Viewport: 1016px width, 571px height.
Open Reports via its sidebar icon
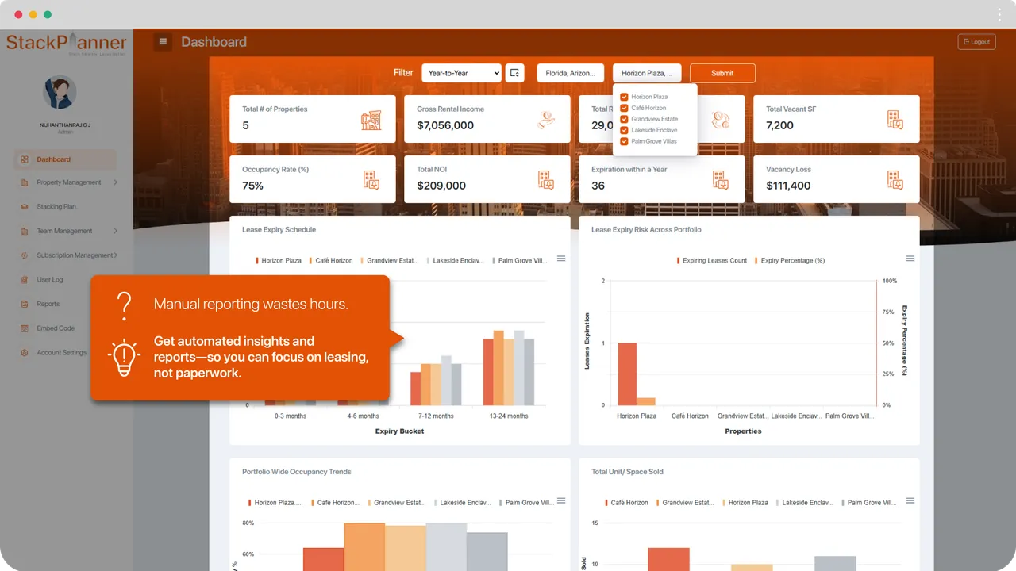tap(25, 304)
